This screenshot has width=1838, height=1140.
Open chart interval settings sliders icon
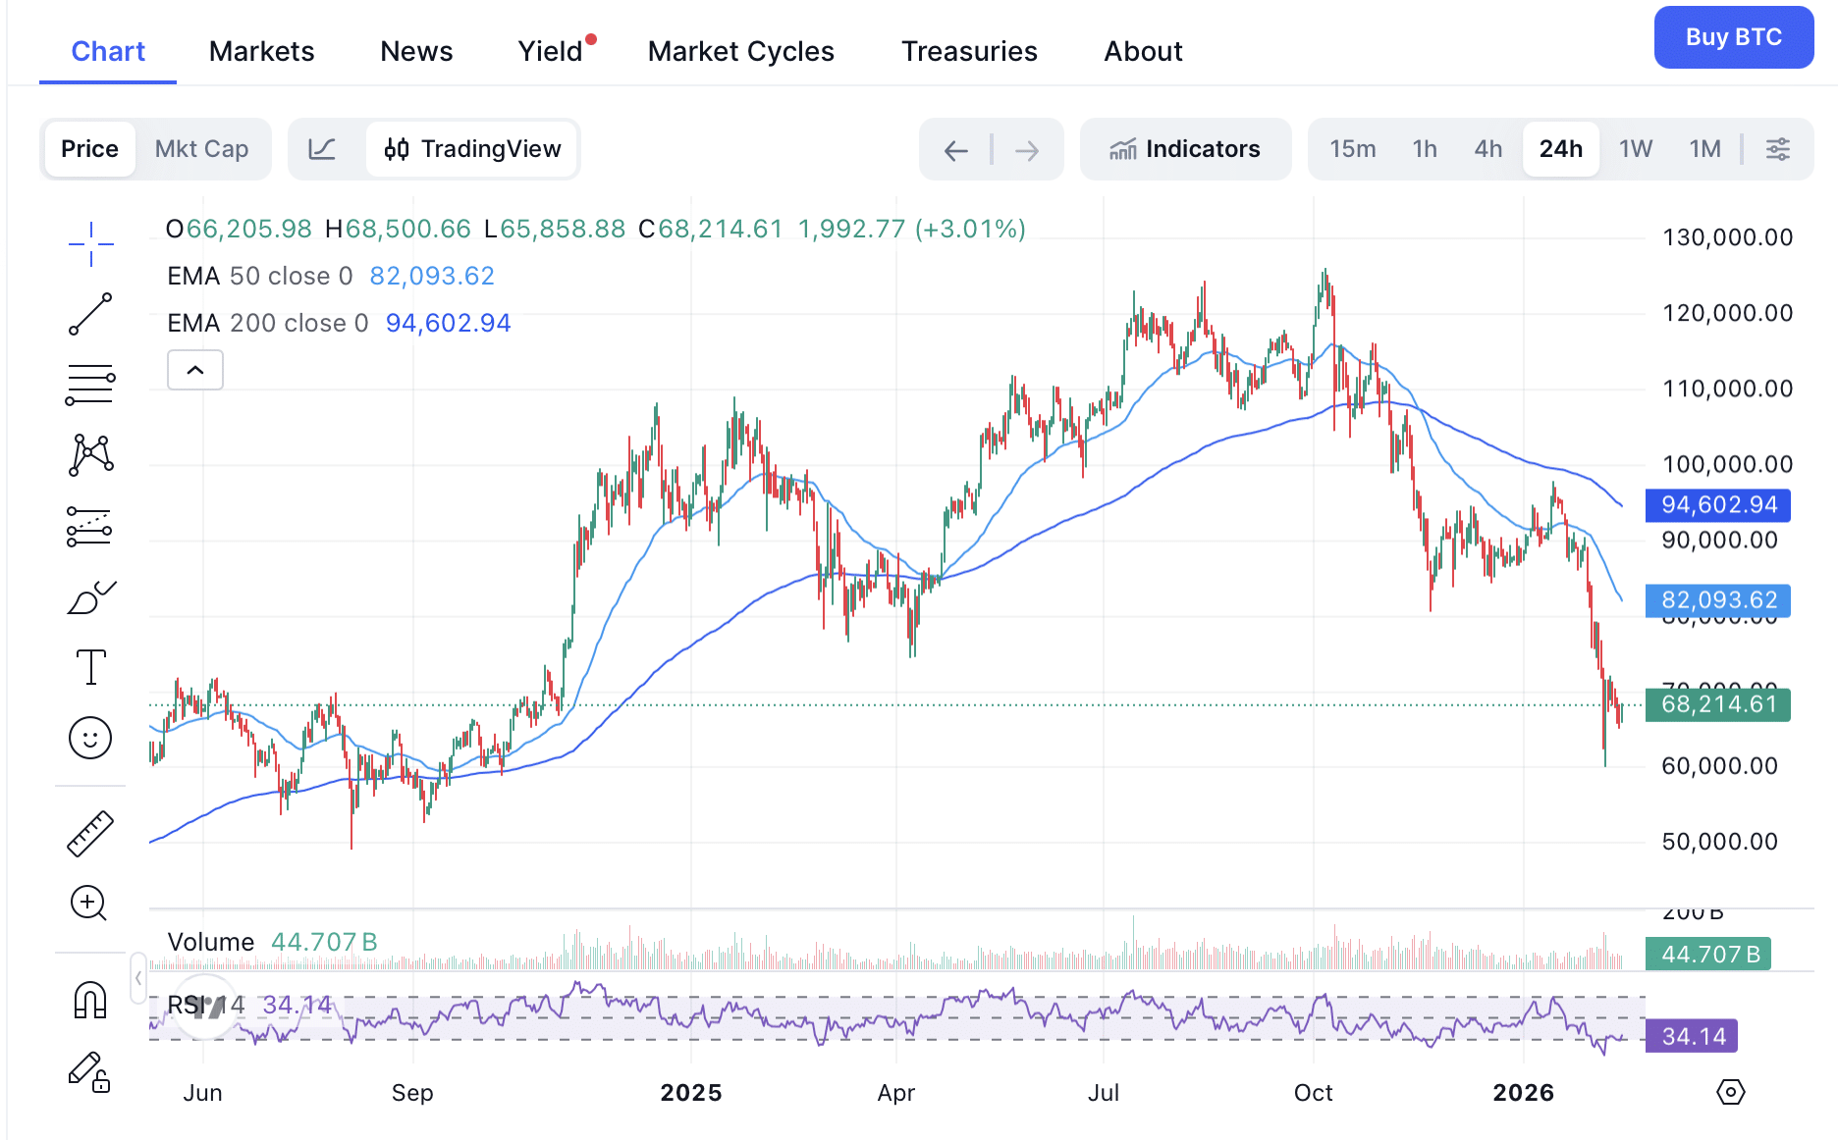point(1778,149)
